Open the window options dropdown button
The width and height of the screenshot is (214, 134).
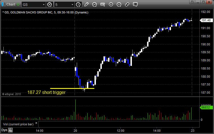click(192, 2)
